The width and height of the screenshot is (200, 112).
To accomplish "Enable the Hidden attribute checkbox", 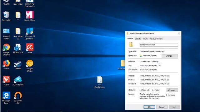I will [153, 90].
